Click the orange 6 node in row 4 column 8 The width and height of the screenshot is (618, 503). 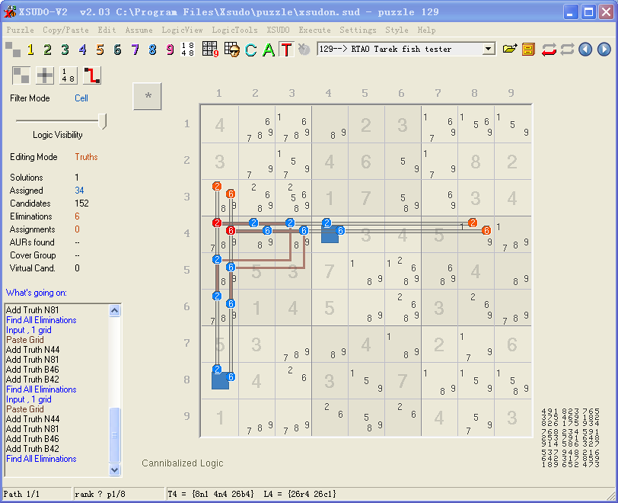click(486, 231)
